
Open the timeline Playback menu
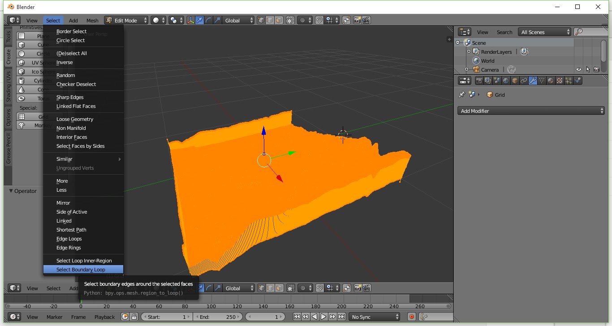tap(104, 317)
